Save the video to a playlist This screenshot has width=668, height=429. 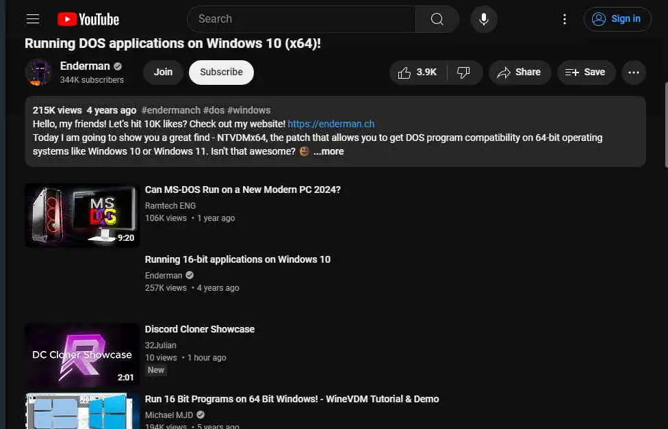pyautogui.click(x=586, y=73)
